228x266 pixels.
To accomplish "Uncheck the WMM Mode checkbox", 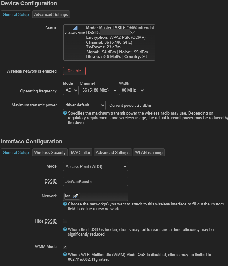I will point(65,246).
